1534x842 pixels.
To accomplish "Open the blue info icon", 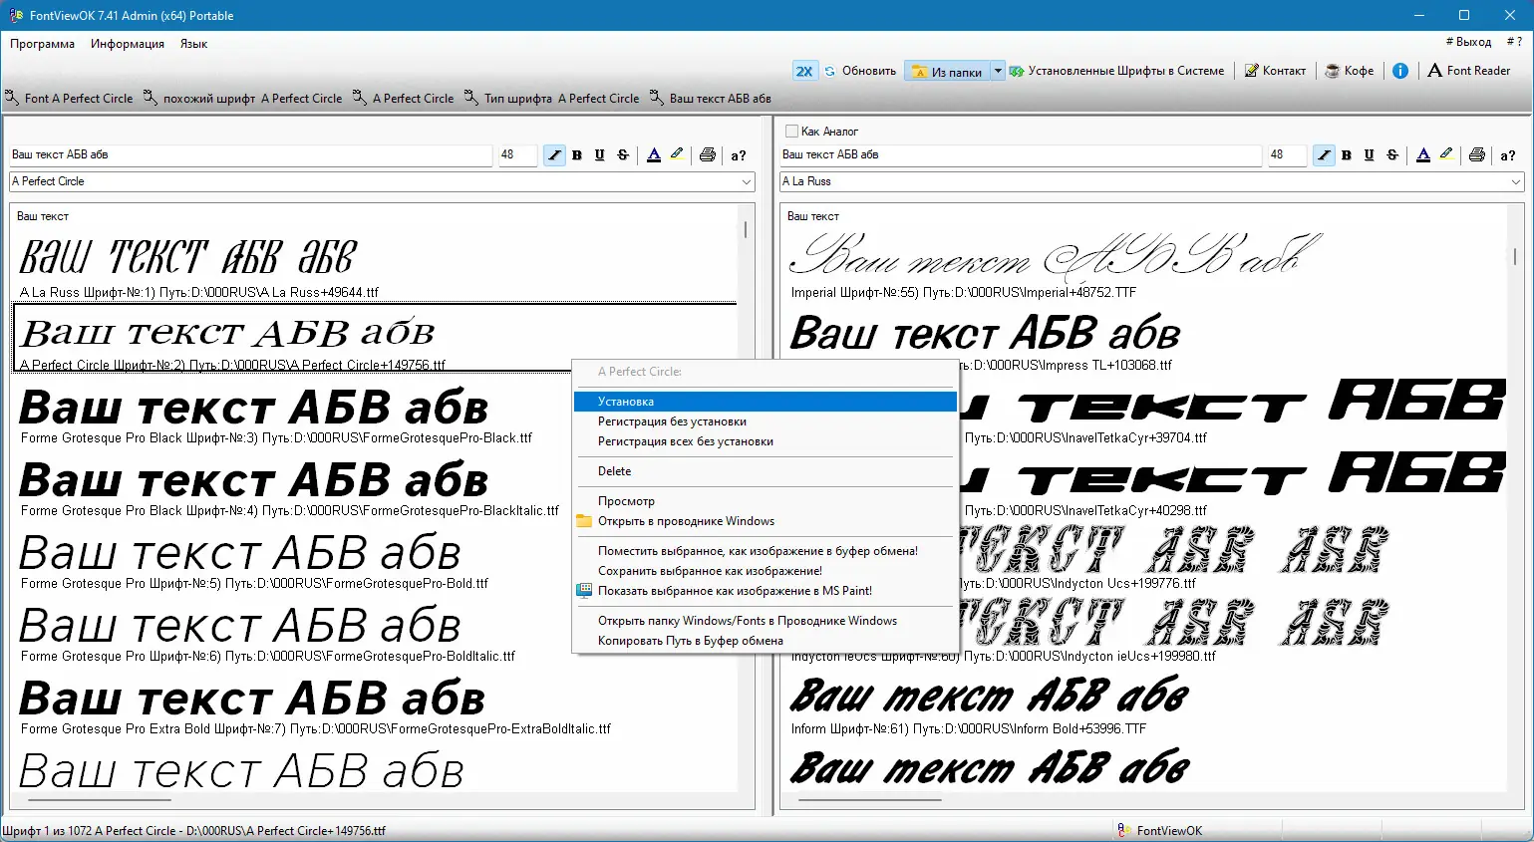I will 1400,71.
